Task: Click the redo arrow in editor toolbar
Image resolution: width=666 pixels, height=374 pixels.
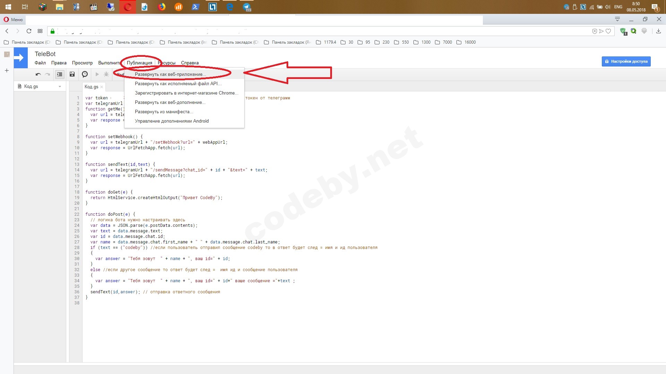Action: pos(48,74)
